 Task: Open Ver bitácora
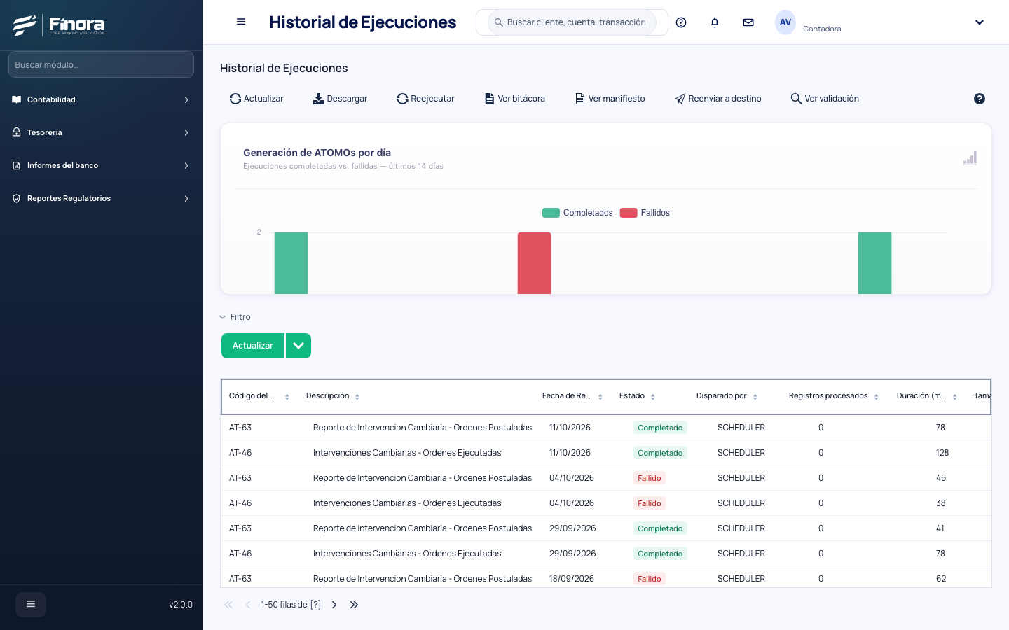click(515, 99)
